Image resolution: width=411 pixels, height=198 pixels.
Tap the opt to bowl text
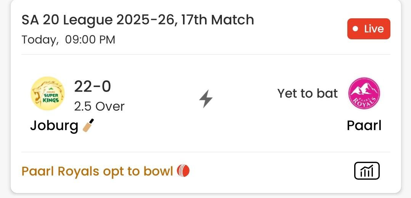(x=138, y=171)
